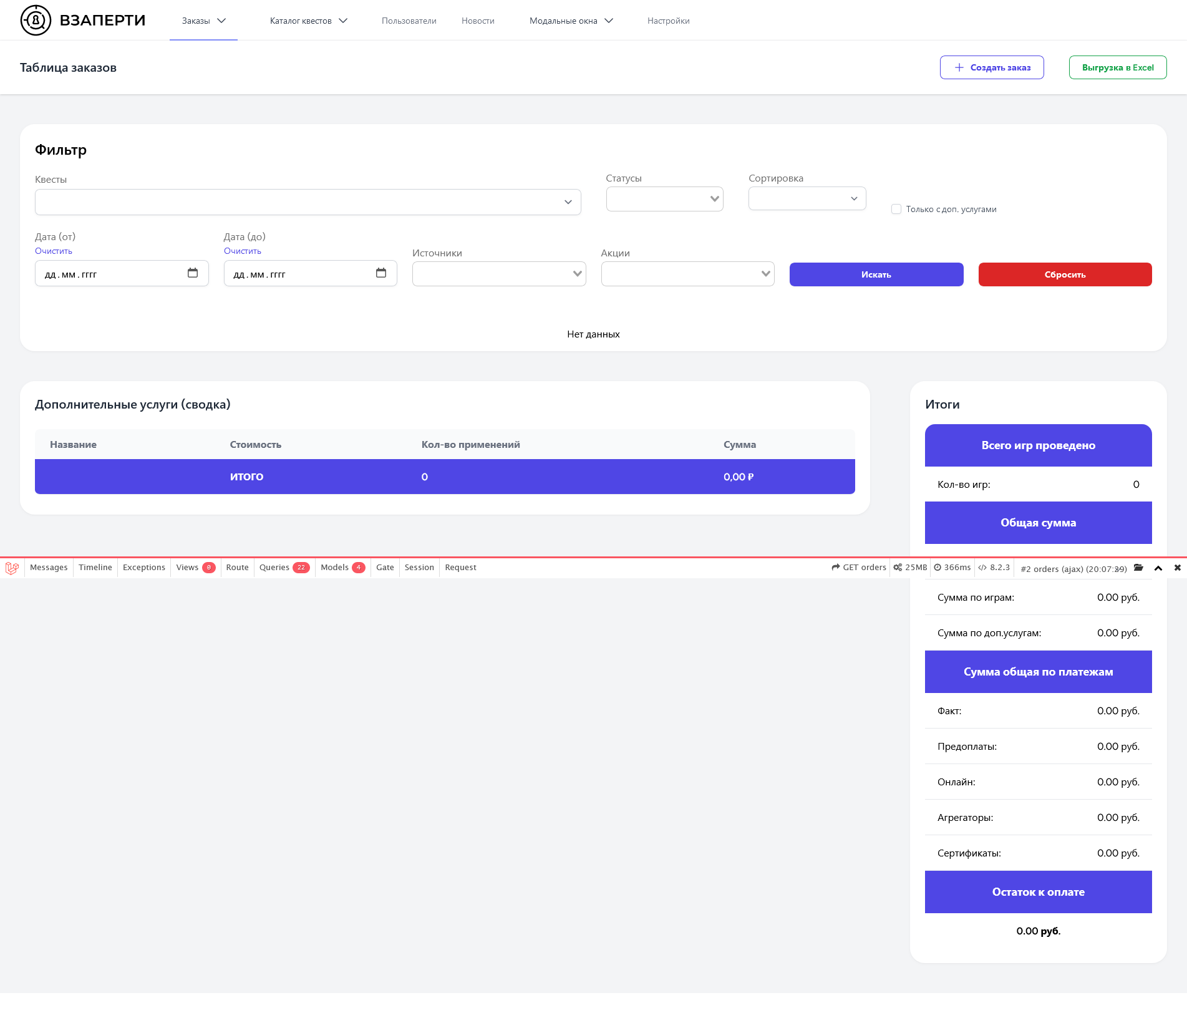This screenshot has height=1013, width=1187.
Task: Open calendar picker in Дата (до) field
Action: (381, 273)
